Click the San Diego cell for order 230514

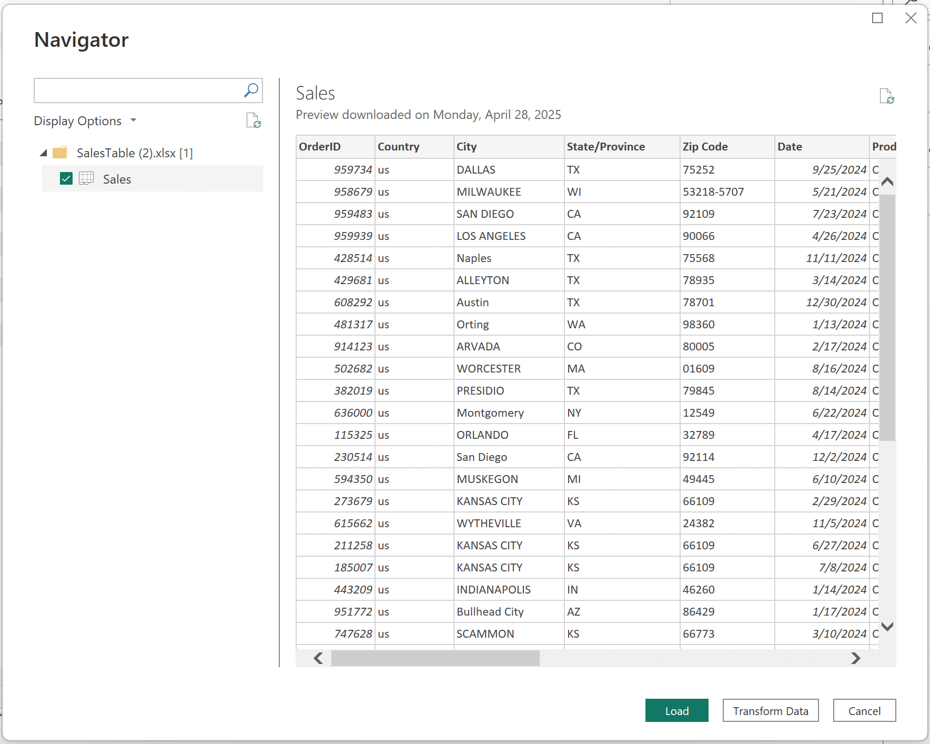coord(509,457)
